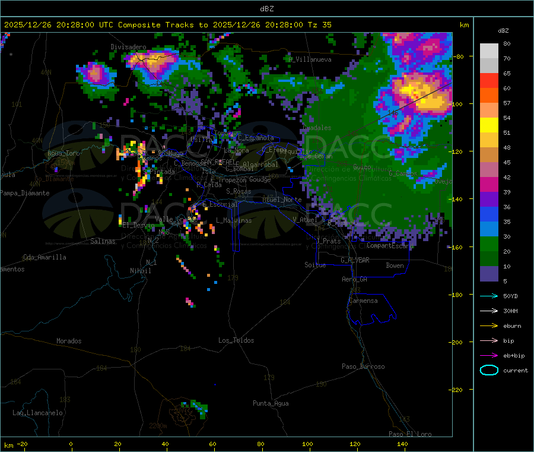534x452 pixels.
Task: Click the 'Atuel_Norte' map label
Action: pyautogui.click(x=282, y=200)
